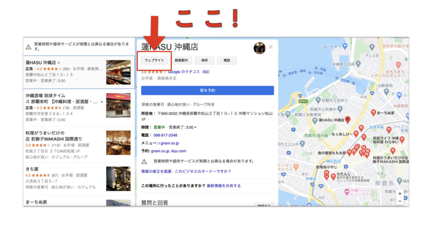Expand the ad arrow beside 琉球タイム listing
The width and height of the screenshot is (432, 243).
click(102, 102)
